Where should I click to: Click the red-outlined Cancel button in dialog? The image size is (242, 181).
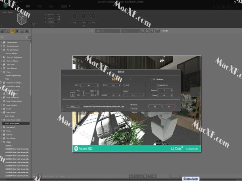tap(169, 106)
